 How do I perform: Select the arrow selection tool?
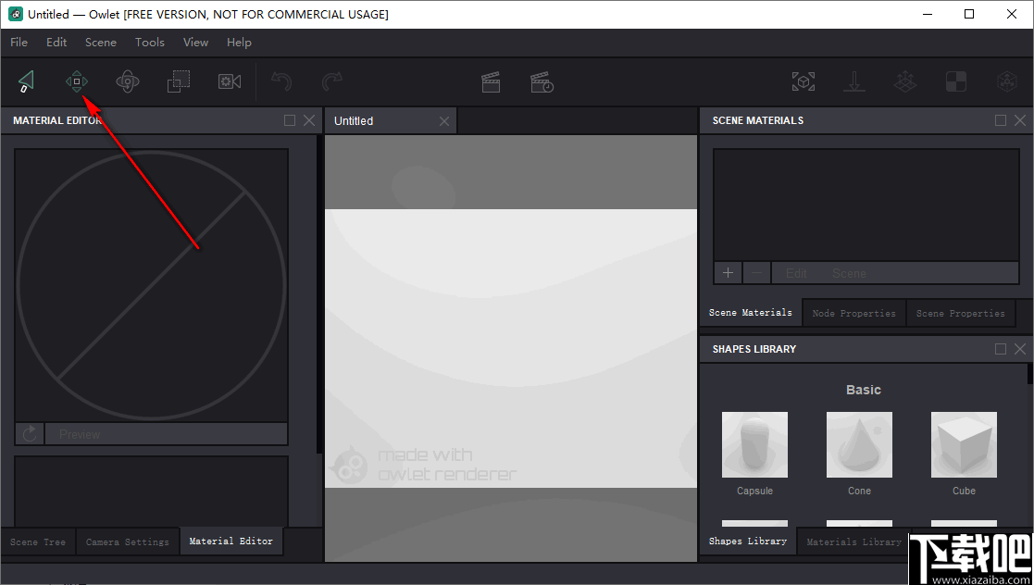coord(26,81)
